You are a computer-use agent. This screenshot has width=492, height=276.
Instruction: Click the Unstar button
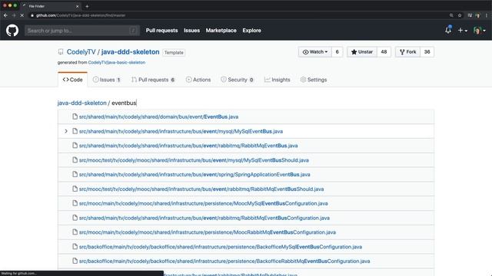click(362, 52)
